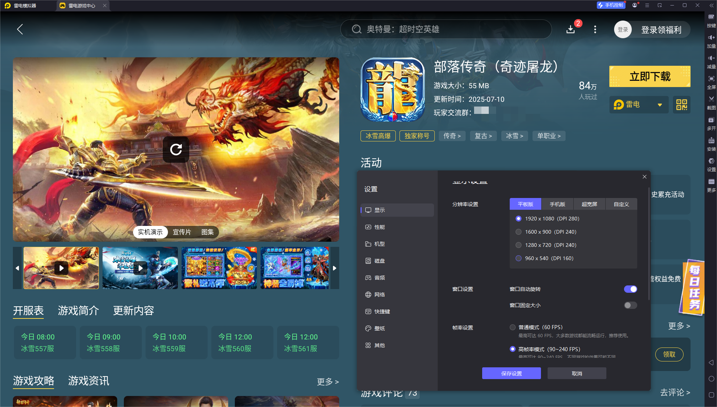Click 减量 volume down in sidebar
Viewport: 717px width, 407px height.
711,62
